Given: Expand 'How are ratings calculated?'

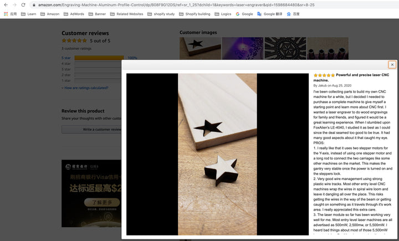Looking at the screenshot, I should [x=85, y=88].
